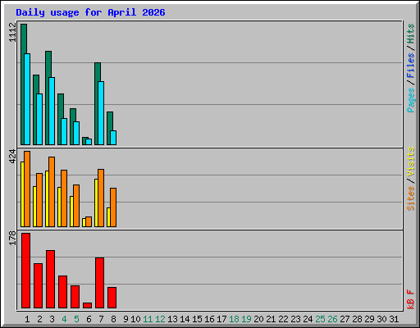This screenshot has height=328, width=420.
Task: Click the day 4 cyan pages bar
Action: (64, 131)
